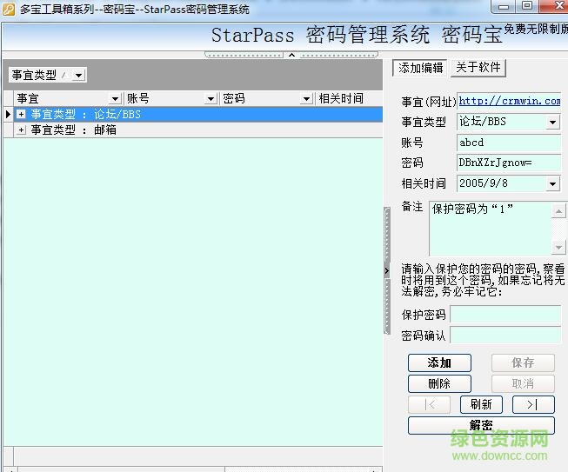This screenshot has height=472, width=568.
Task: Expand the 事宜类型 : 论坛/BBS group
Action: pyautogui.click(x=21, y=115)
